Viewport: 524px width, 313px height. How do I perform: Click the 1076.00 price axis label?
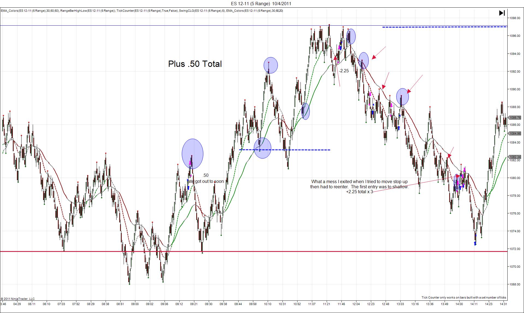(515, 213)
